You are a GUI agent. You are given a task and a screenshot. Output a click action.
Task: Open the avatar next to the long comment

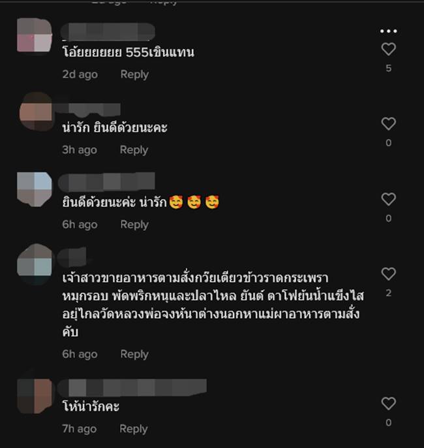click(x=35, y=264)
